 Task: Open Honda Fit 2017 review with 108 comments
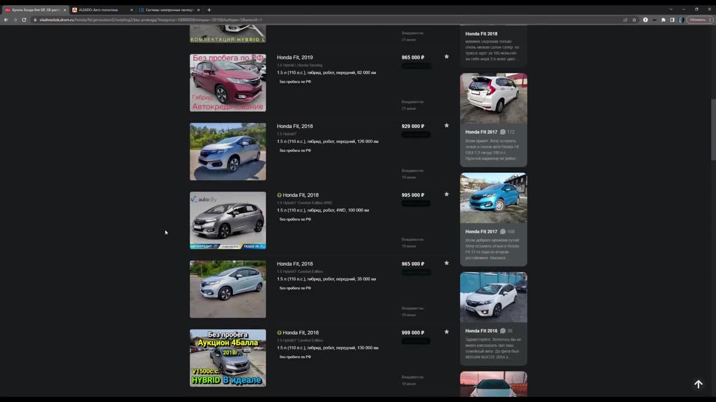481,231
